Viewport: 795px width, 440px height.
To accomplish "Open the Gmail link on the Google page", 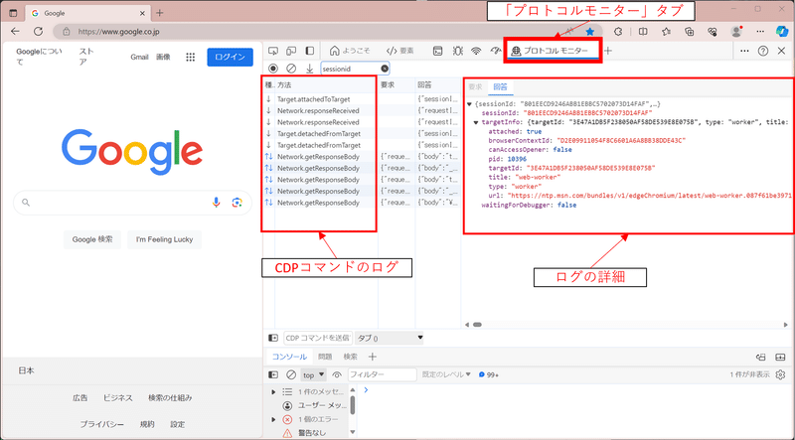I will pos(139,58).
